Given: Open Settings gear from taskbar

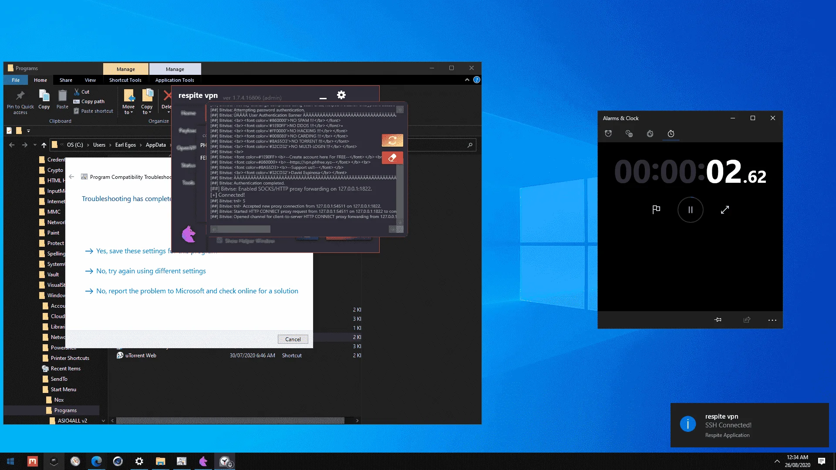Looking at the screenshot, I should click(139, 461).
